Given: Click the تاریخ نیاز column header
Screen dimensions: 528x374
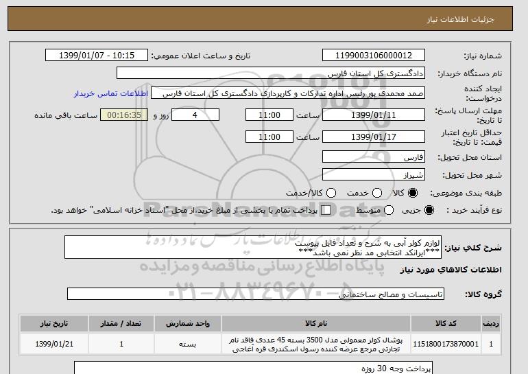Looking at the screenshot, I should (54, 323).
